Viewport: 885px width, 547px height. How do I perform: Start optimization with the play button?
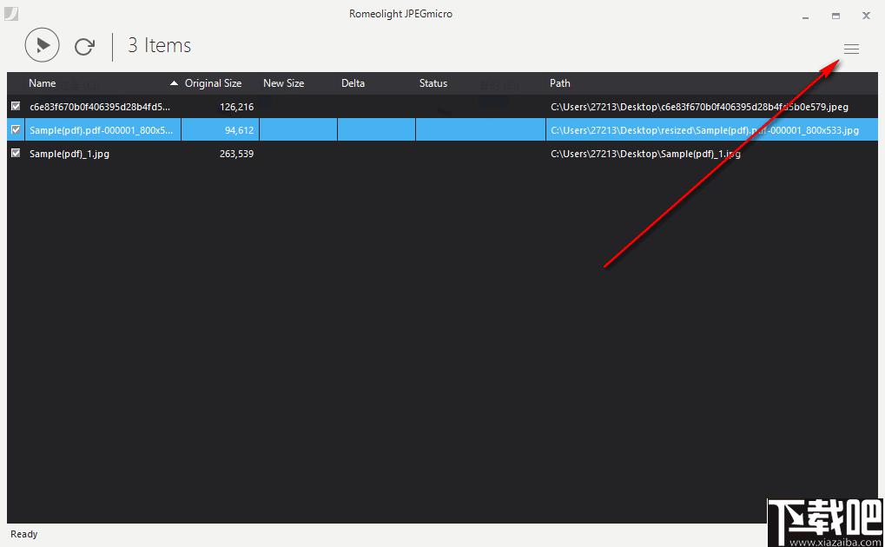click(43, 44)
